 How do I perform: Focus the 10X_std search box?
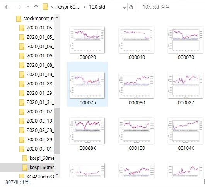click(172, 7)
